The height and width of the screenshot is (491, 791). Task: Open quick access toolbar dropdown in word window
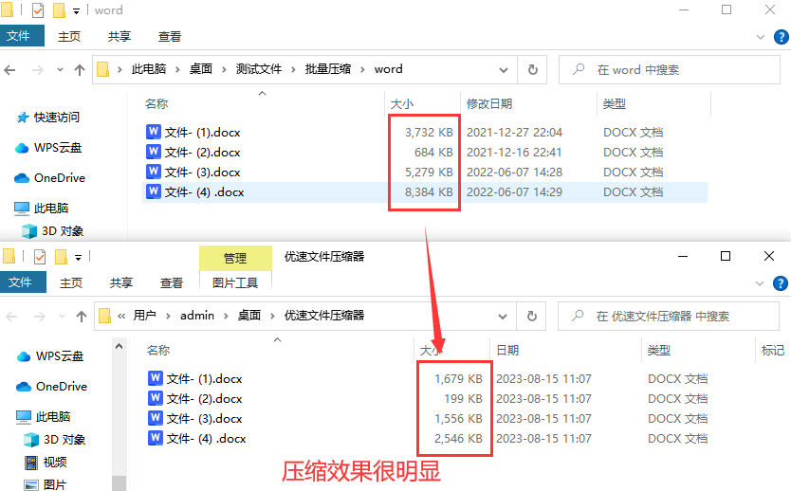[x=76, y=11]
